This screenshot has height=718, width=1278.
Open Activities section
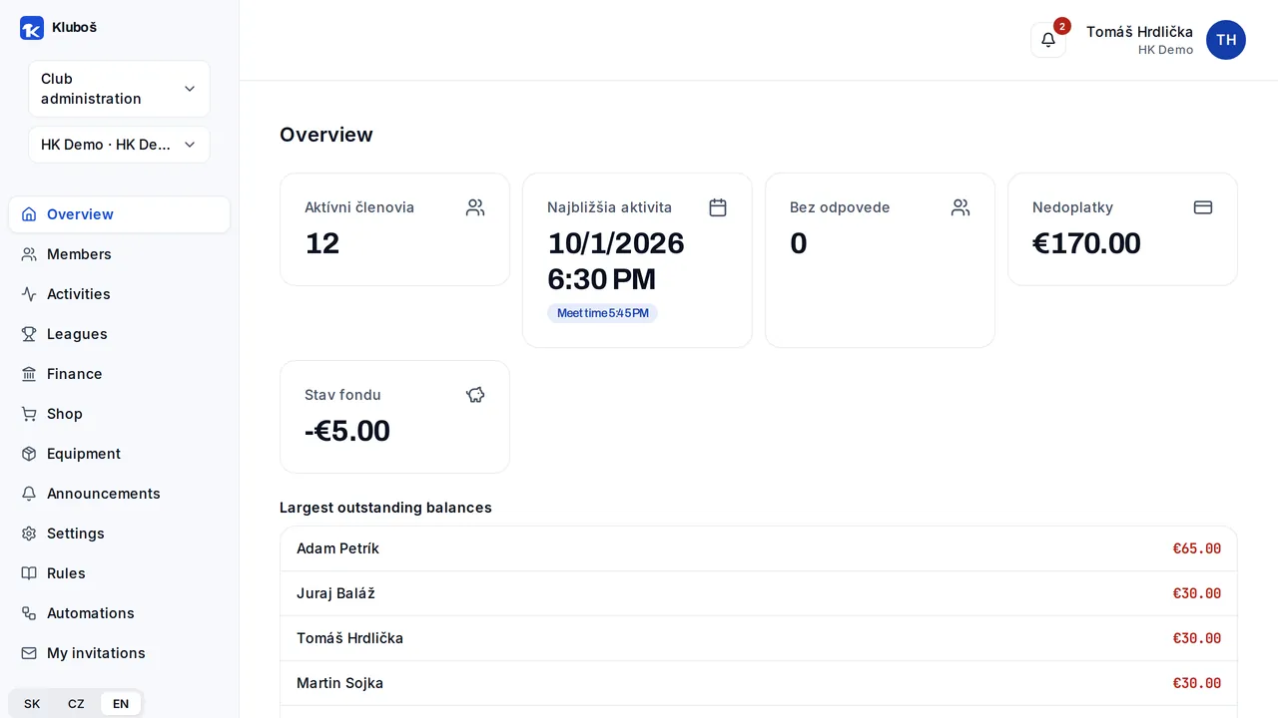pyautogui.click(x=119, y=294)
